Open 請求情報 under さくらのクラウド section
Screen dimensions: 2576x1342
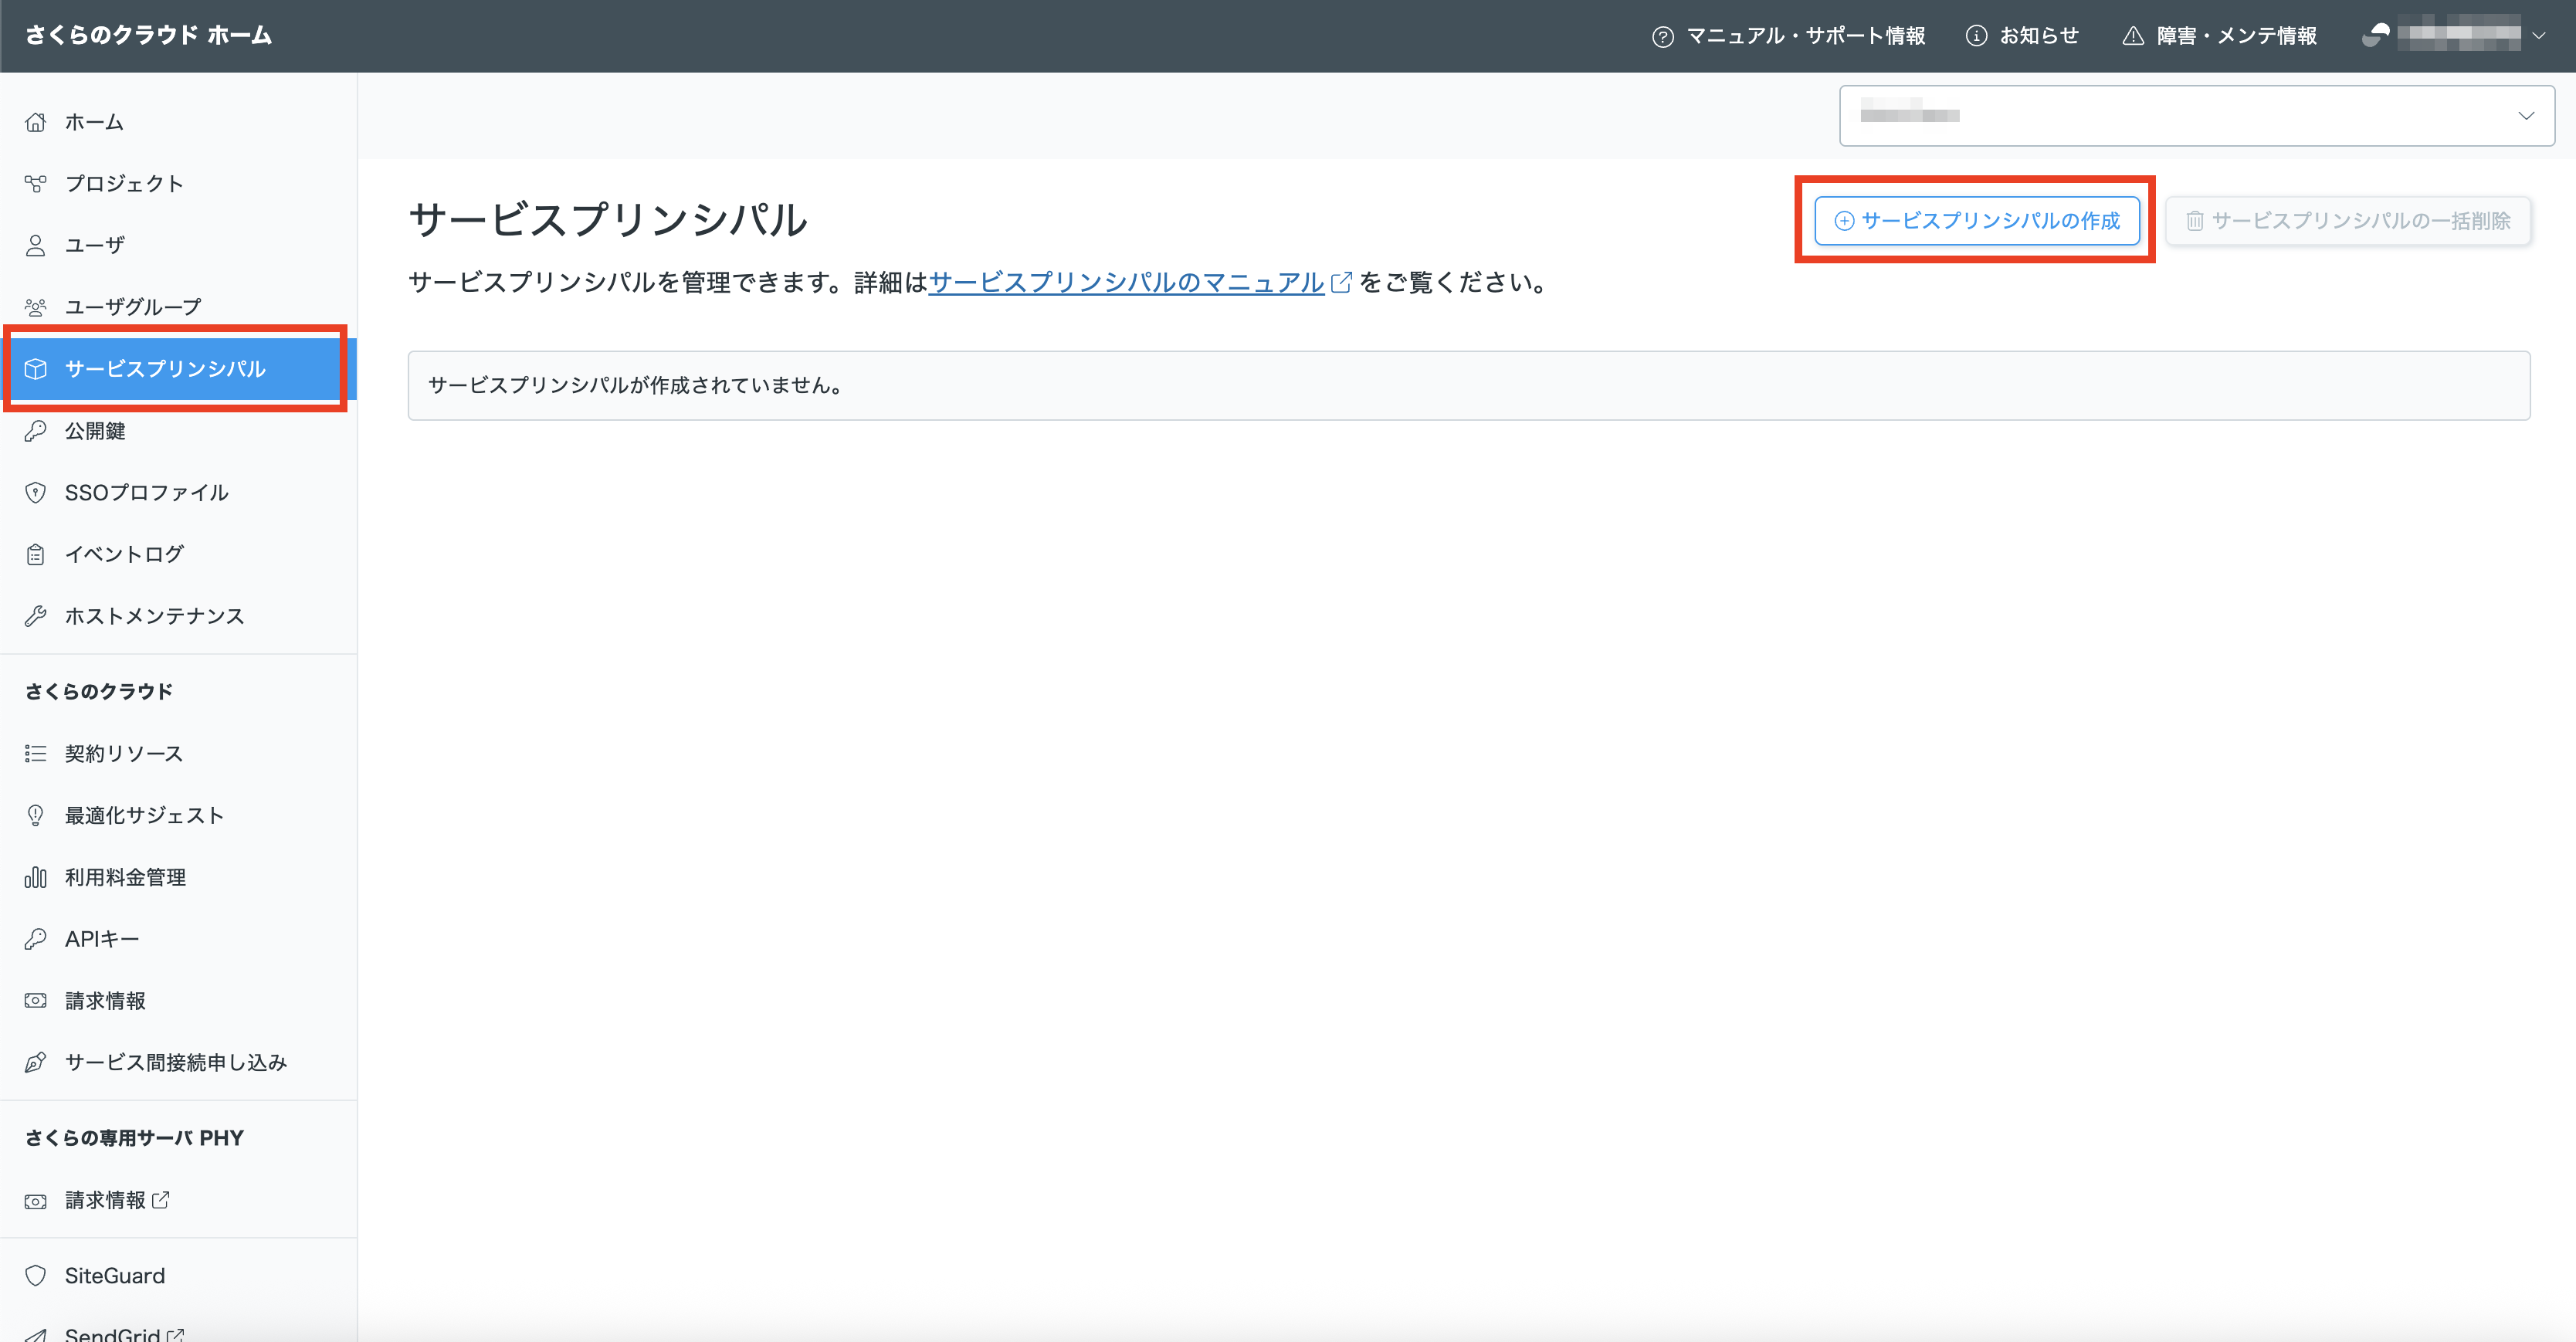pos(178,1001)
